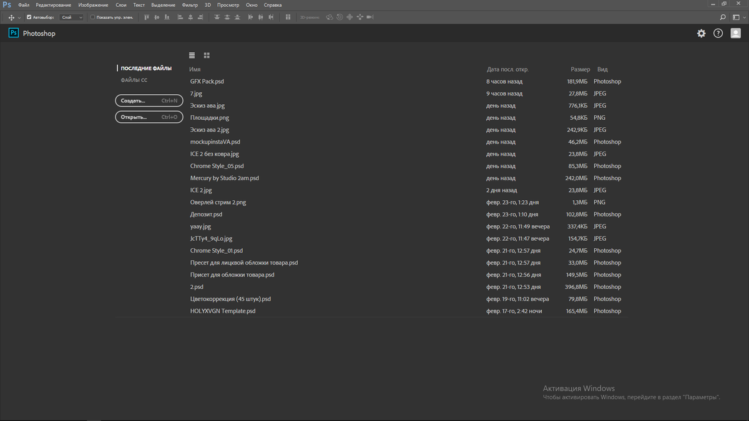Select the ФАЙЛЫ CC tab
Image resolution: width=749 pixels, height=421 pixels.
[134, 80]
